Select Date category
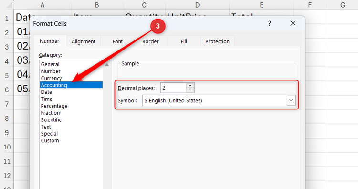 coord(71,92)
